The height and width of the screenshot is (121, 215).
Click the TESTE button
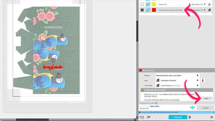205,108
